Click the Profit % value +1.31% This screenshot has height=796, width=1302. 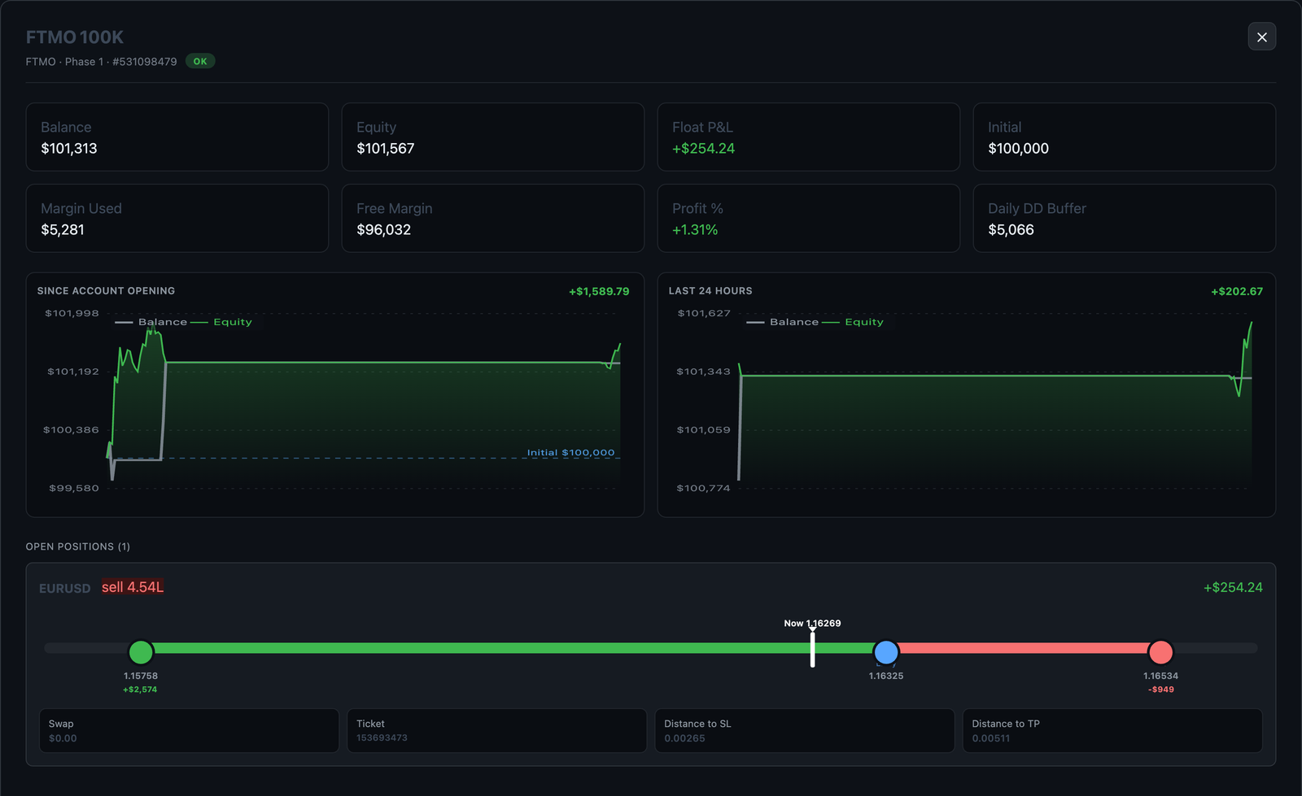pos(695,230)
